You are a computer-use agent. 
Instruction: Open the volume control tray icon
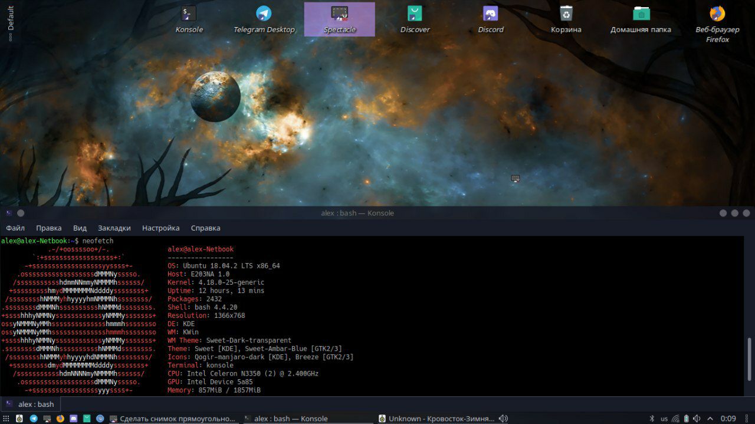click(x=697, y=419)
